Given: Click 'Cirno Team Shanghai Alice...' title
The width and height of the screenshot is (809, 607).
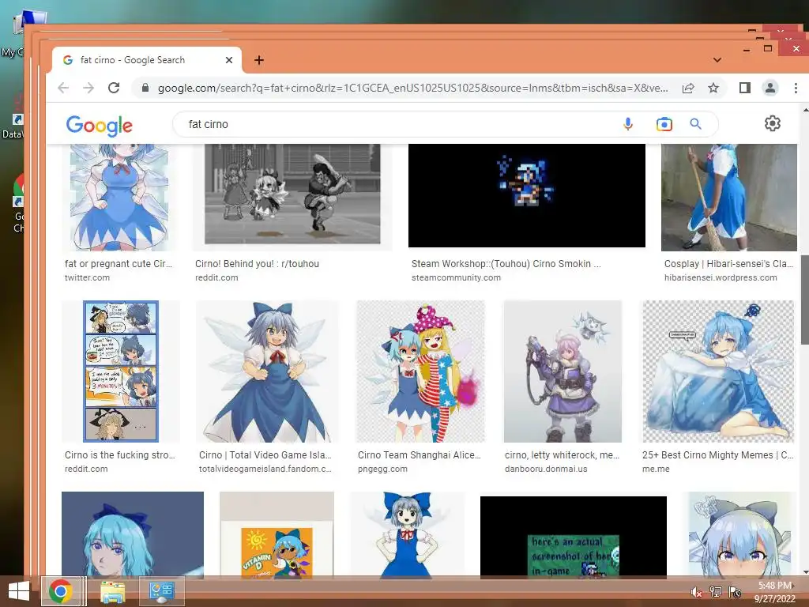Looking at the screenshot, I should pyautogui.click(x=420, y=455).
